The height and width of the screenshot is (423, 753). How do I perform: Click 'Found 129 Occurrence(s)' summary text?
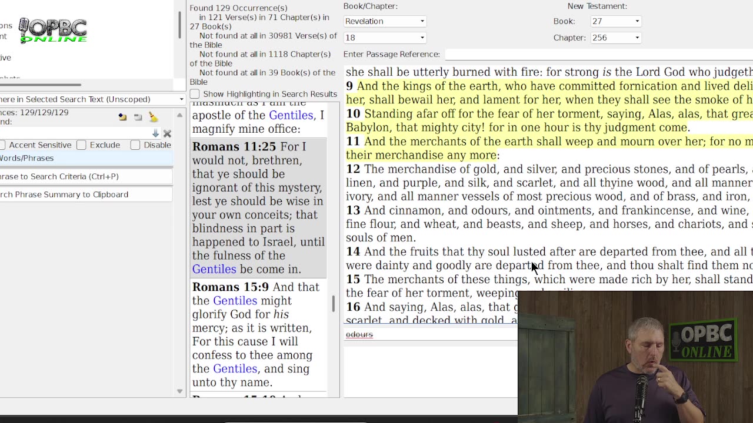point(238,8)
